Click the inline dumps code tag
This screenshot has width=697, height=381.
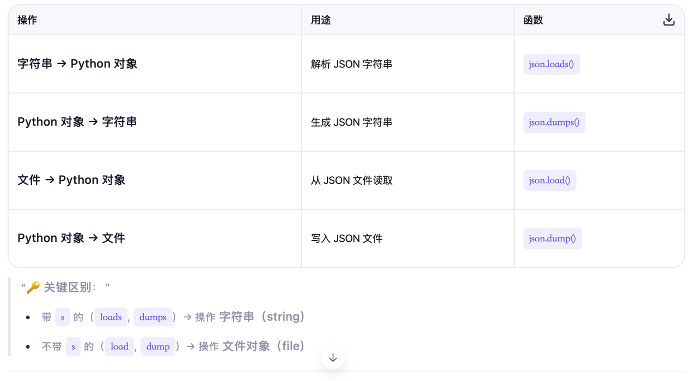point(153,317)
